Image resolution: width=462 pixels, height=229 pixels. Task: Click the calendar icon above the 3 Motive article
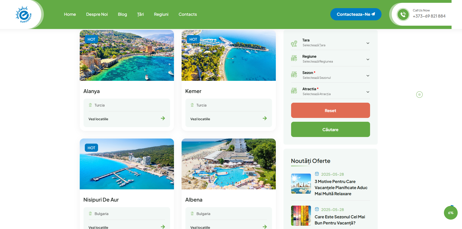click(317, 174)
